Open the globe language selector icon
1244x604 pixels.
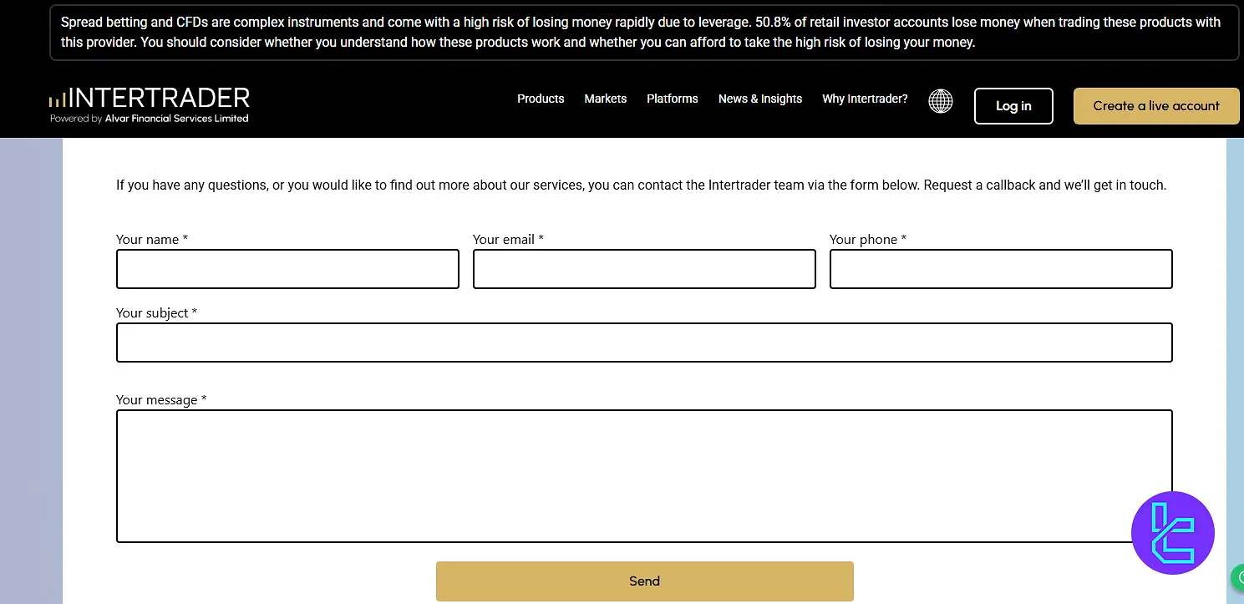tap(940, 100)
